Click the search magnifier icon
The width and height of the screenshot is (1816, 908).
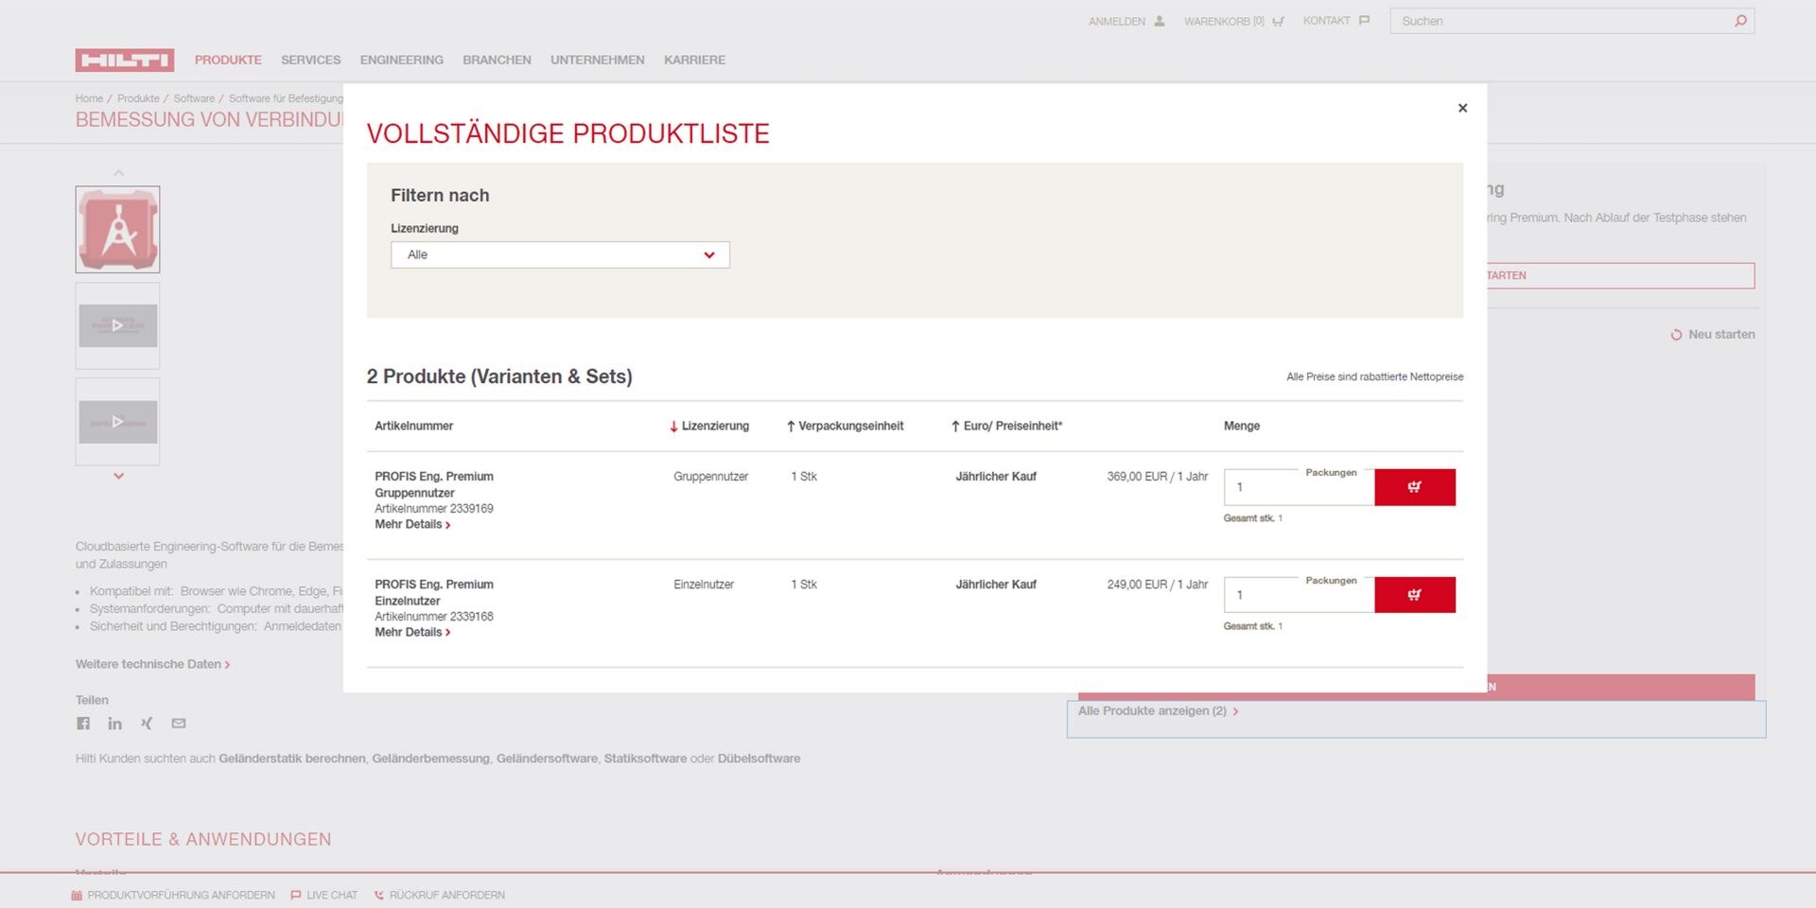[x=1740, y=21]
